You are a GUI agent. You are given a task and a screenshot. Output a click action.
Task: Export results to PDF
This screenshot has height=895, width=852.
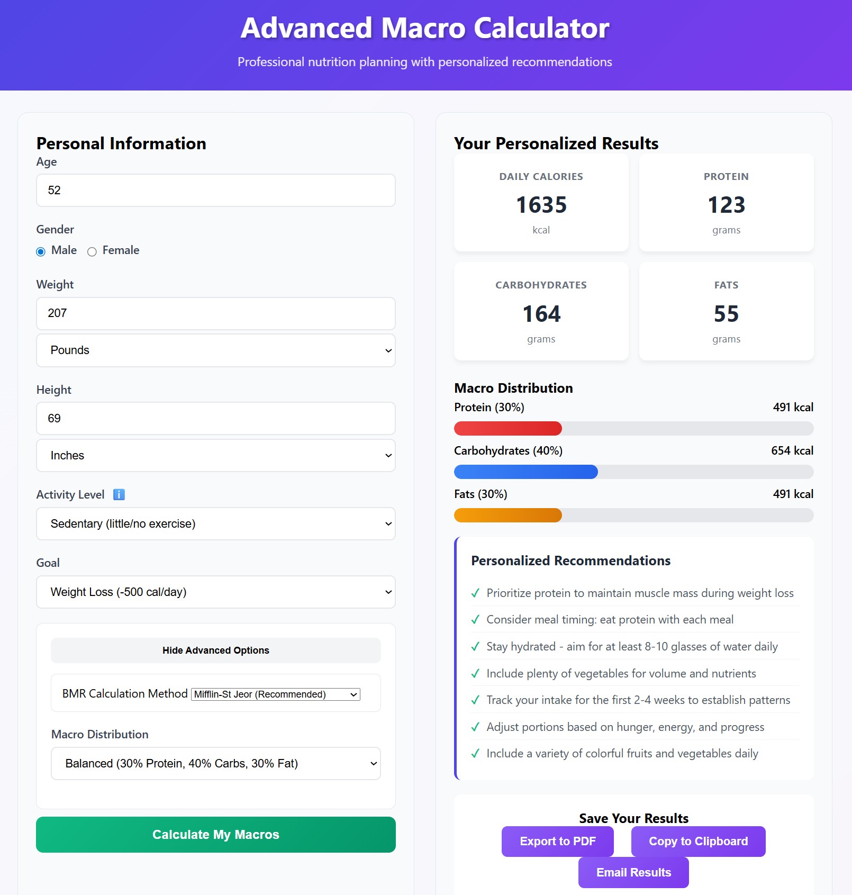[x=557, y=841]
